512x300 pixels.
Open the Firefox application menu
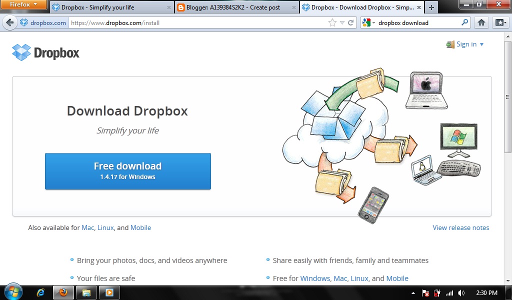(x=23, y=4)
